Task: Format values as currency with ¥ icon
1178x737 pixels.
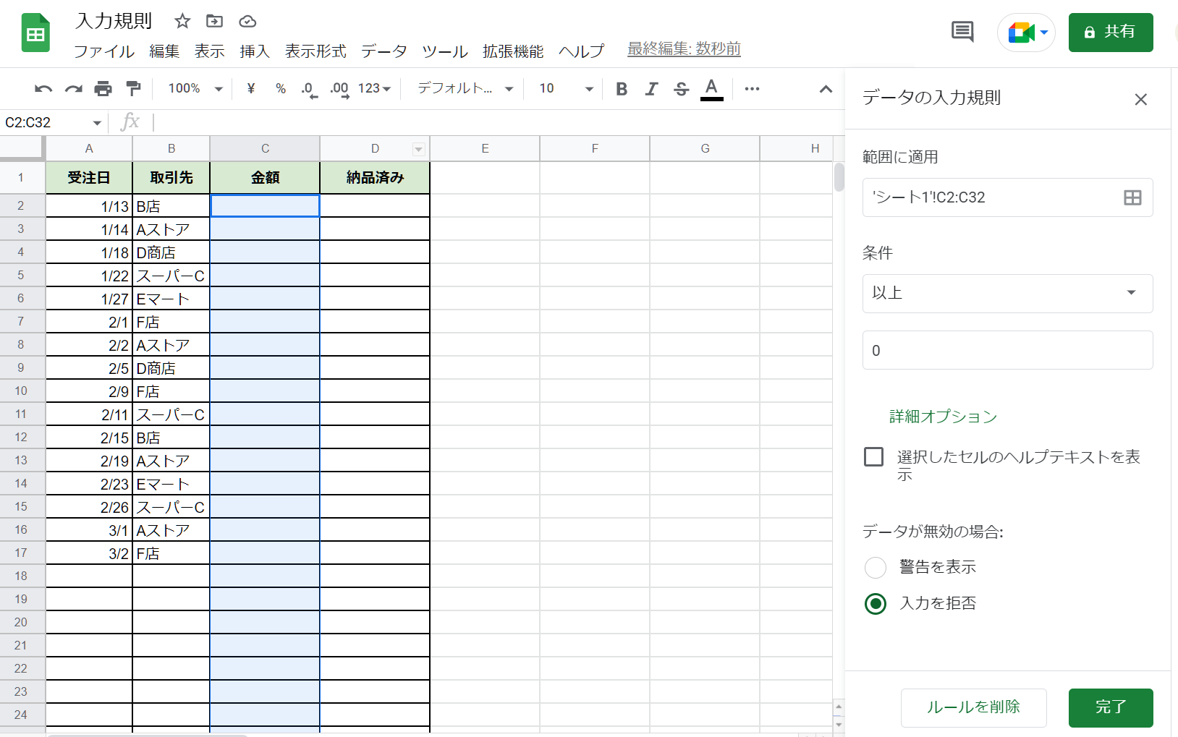Action: pyautogui.click(x=250, y=88)
